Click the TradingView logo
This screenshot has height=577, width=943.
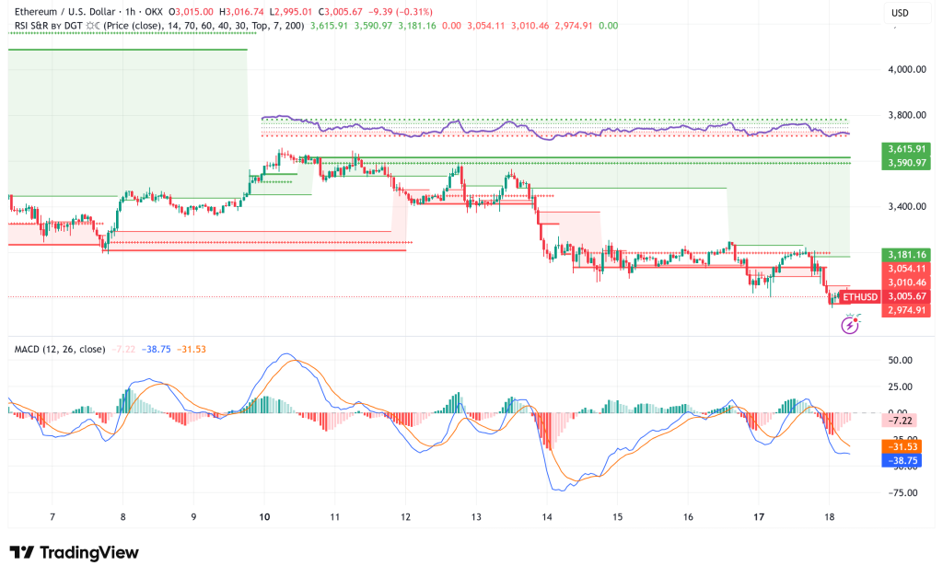pos(74,553)
